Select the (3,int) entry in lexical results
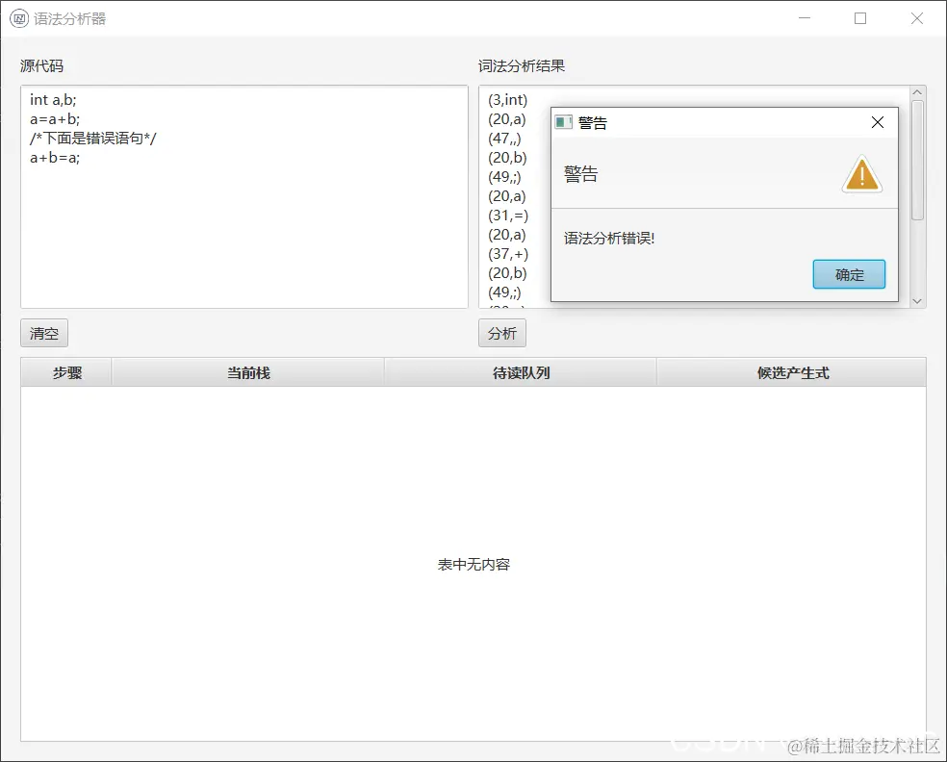 coord(505,99)
